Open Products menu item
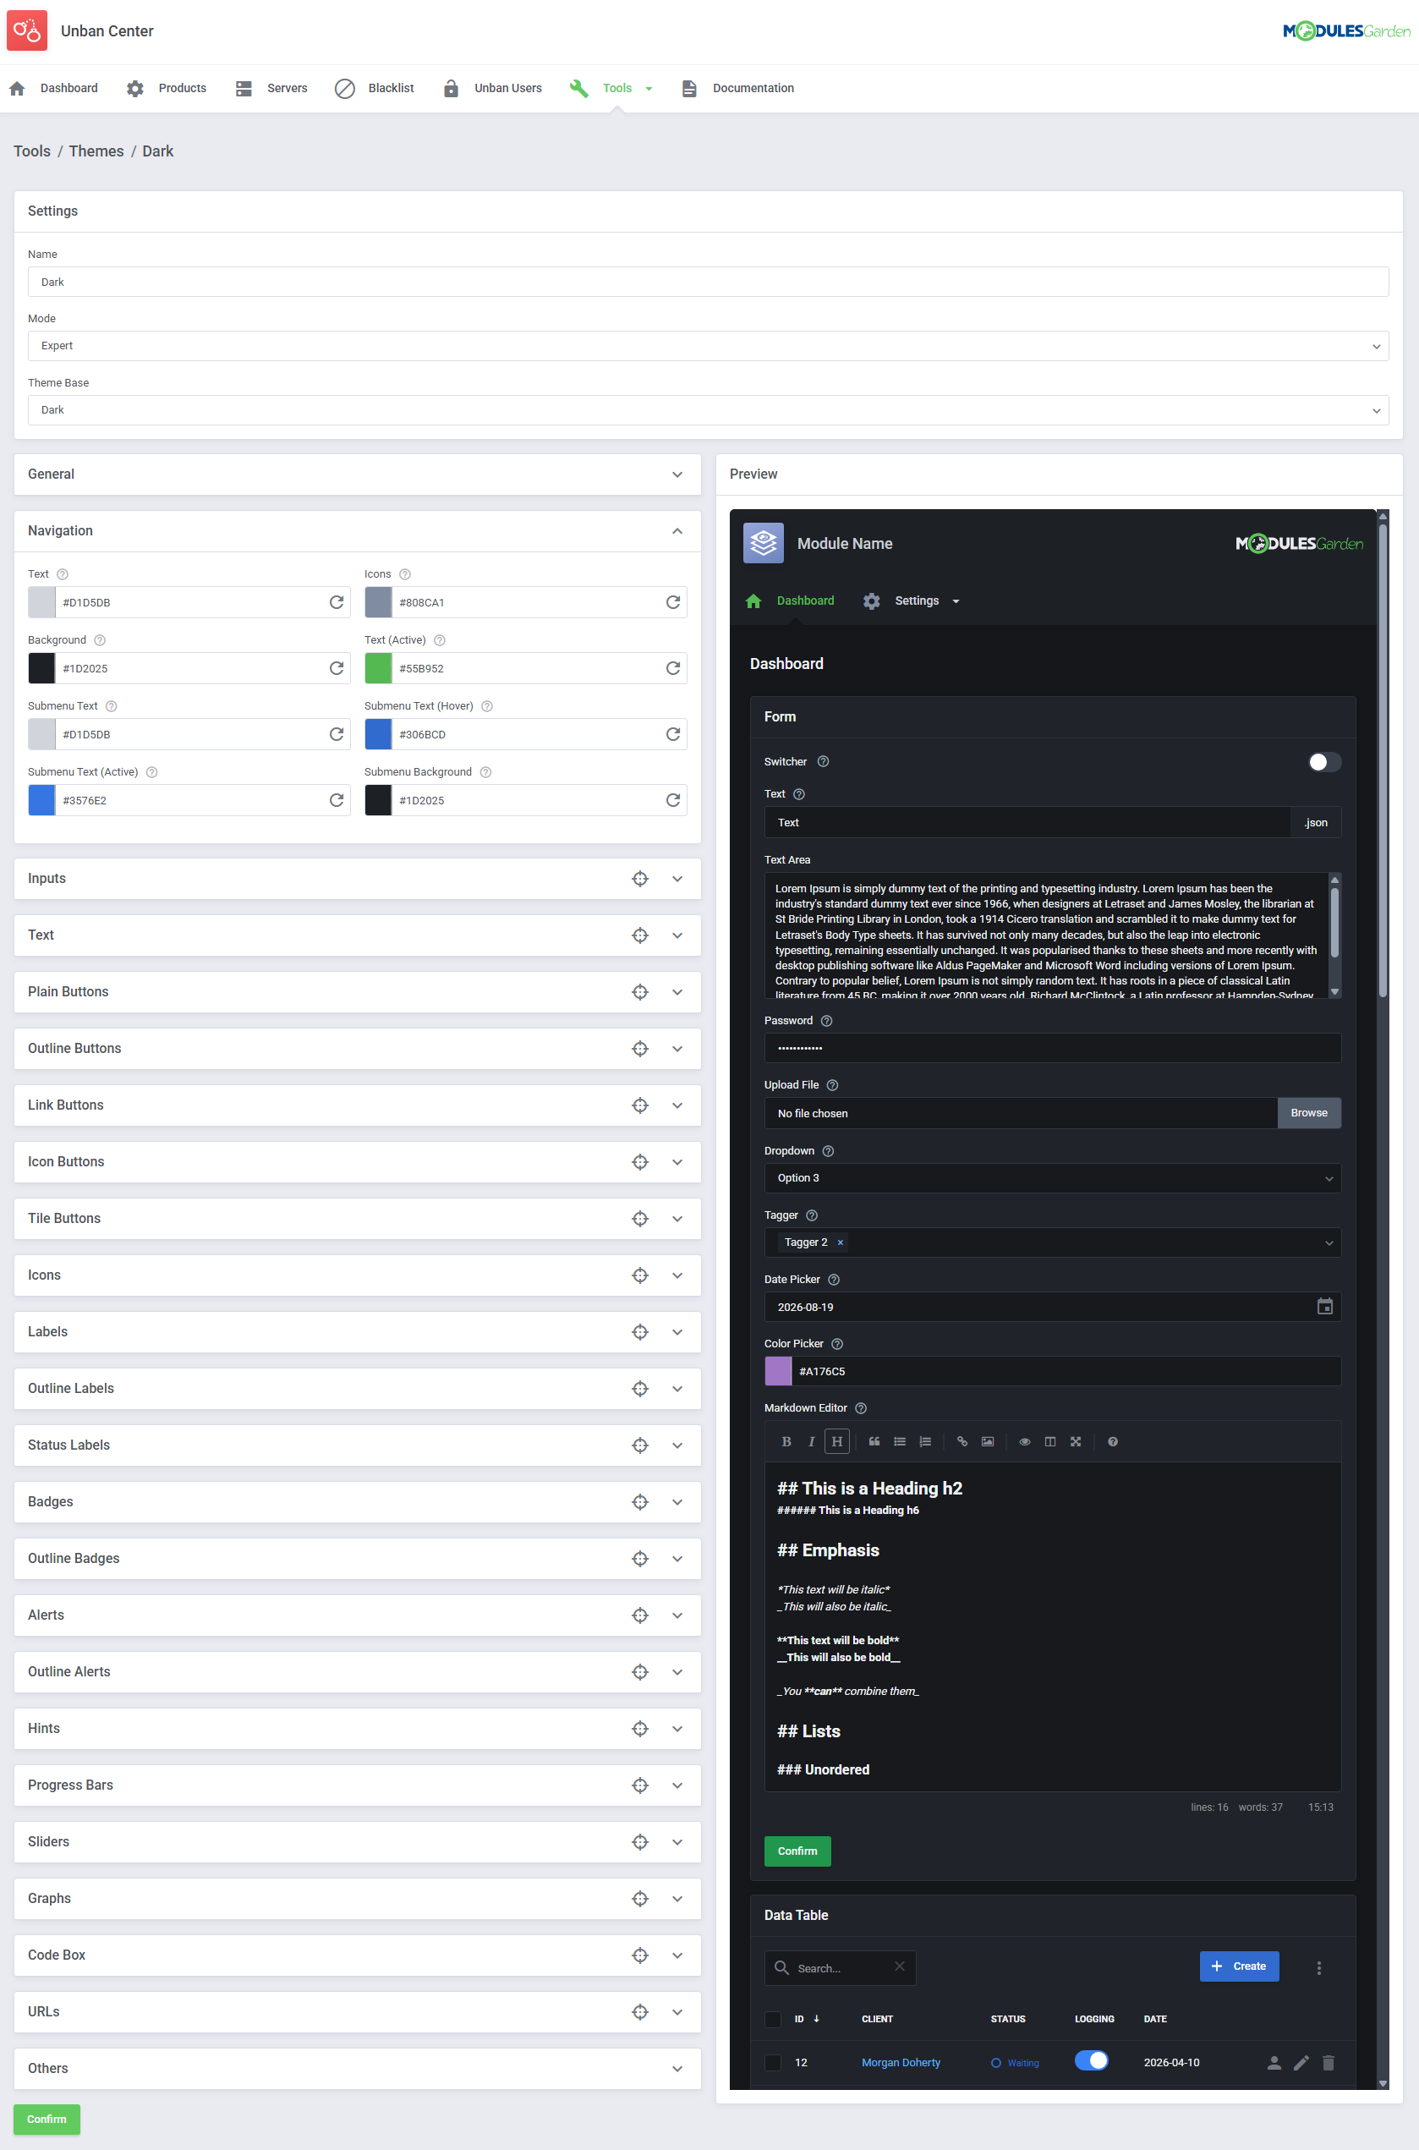1419x2150 pixels. (x=167, y=88)
